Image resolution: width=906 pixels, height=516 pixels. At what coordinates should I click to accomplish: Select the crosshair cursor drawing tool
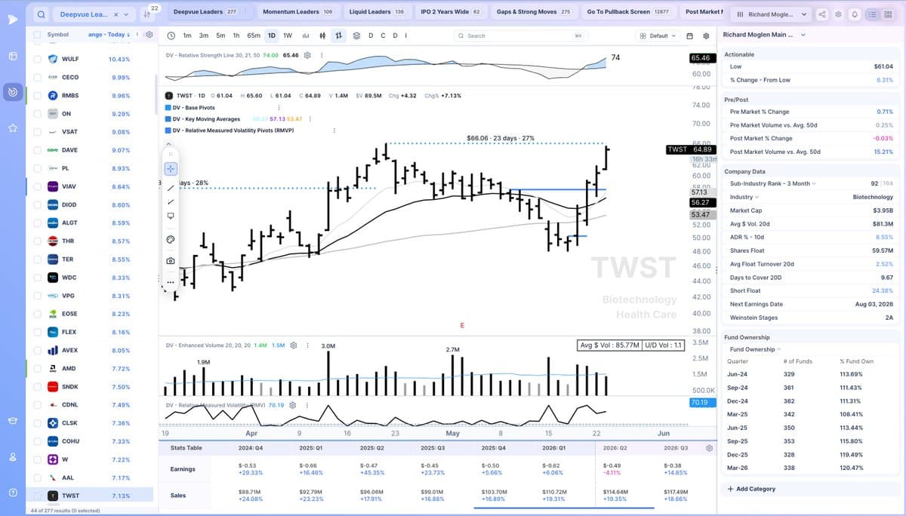tap(171, 168)
